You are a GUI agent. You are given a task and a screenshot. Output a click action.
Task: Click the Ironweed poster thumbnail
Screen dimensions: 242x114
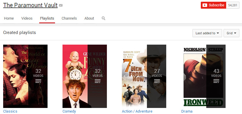[203, 76]
